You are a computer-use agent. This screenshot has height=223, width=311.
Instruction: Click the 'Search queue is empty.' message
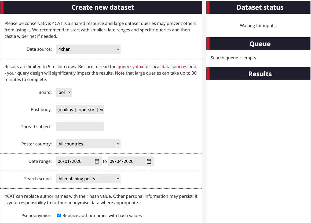tap(234, 58)
